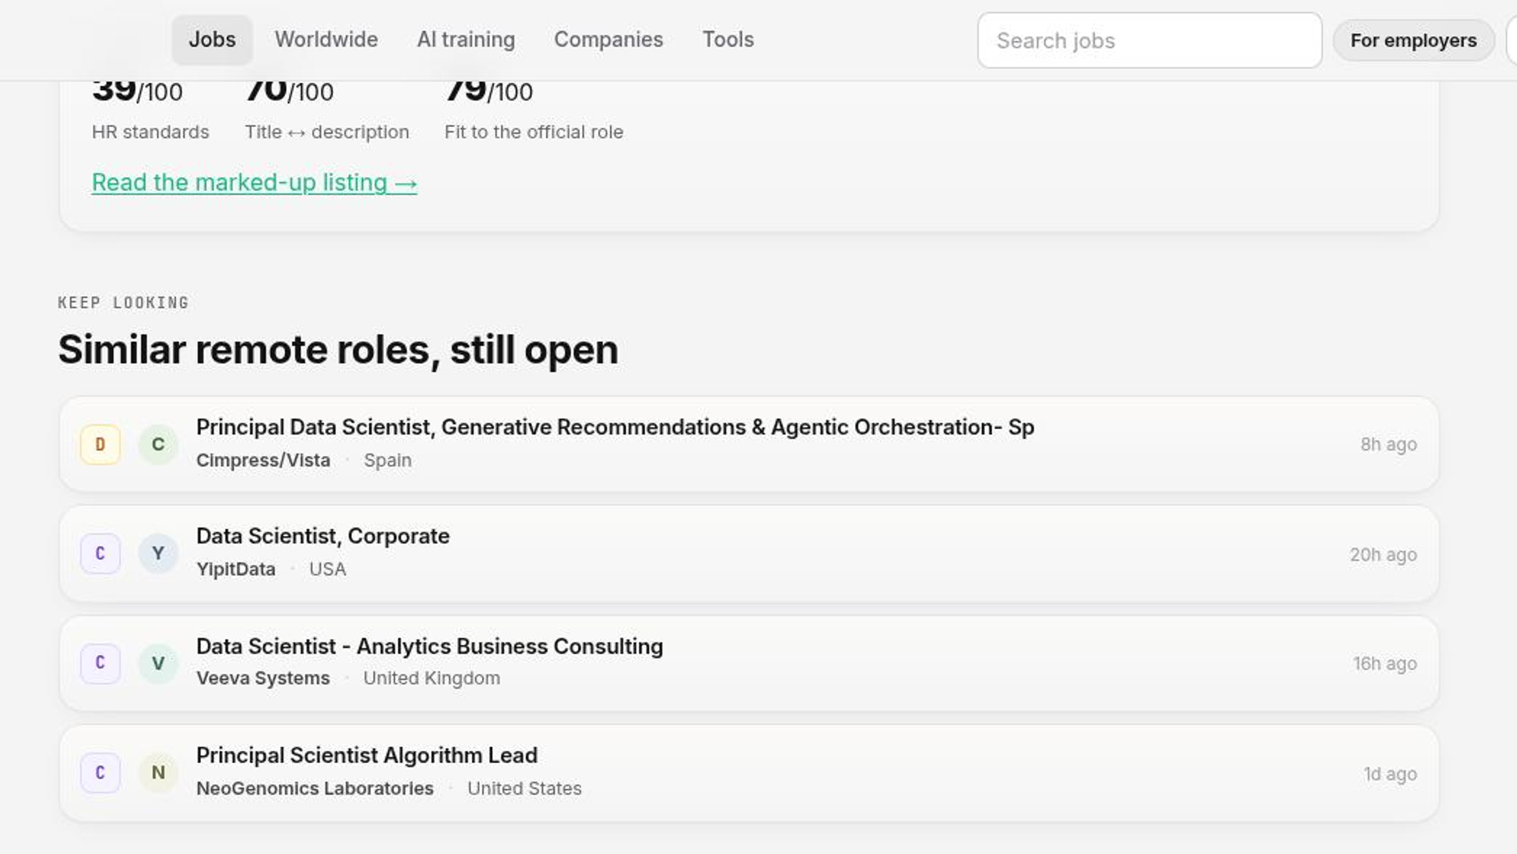Open the Jobs tab
Screen dimensions: 1517x854
(x=212, y=40)
